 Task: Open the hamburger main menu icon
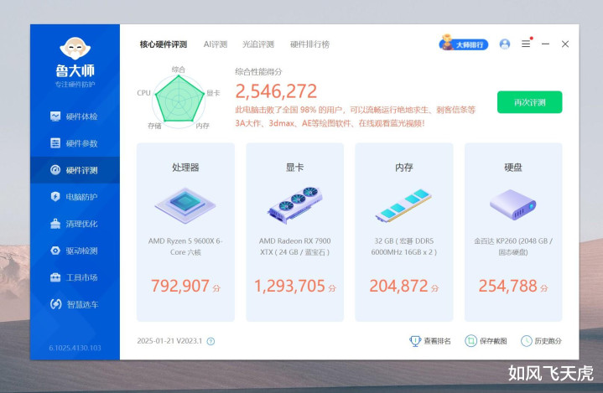pyautogui.click(x=526, y=44)
